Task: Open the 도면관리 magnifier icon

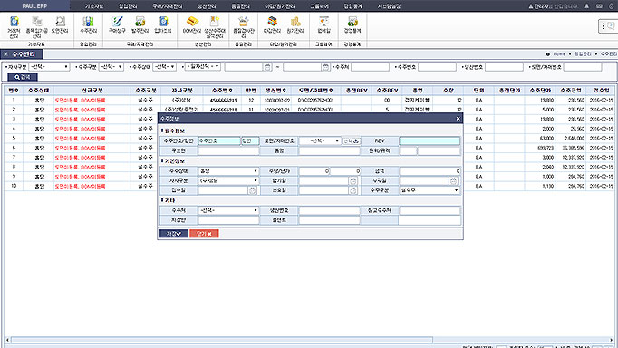Action: [60, 21]
